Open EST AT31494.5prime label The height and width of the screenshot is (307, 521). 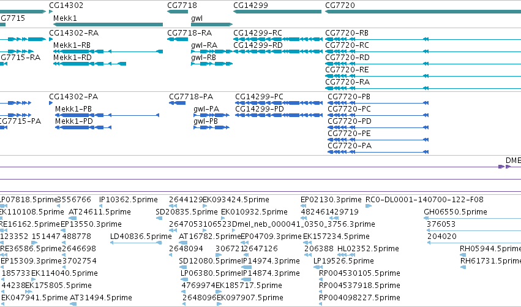pos(100,298)
